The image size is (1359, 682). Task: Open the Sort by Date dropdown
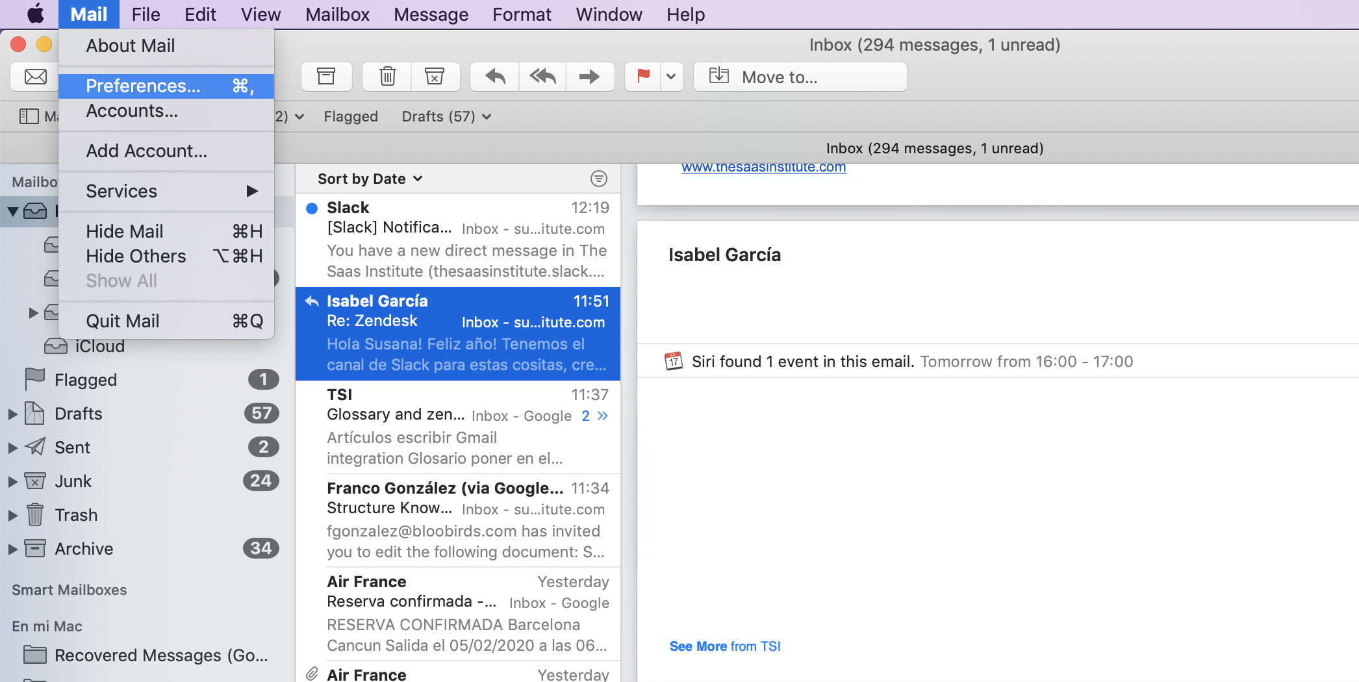tap(370, 179)
